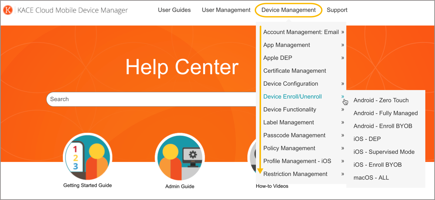
Task: Click the Device Management menu
Action: tap(288, 10)
